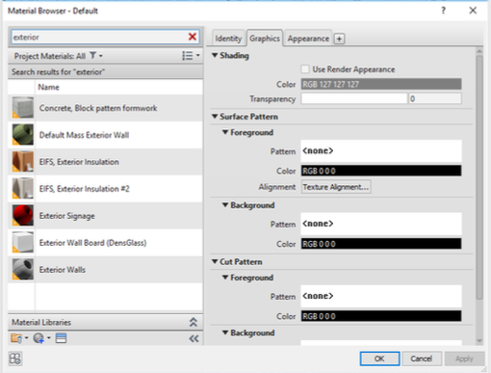Collapse the material browser pane with double chevrons
491x373 pixels.
pyautogui.click(x=194, y=338)
